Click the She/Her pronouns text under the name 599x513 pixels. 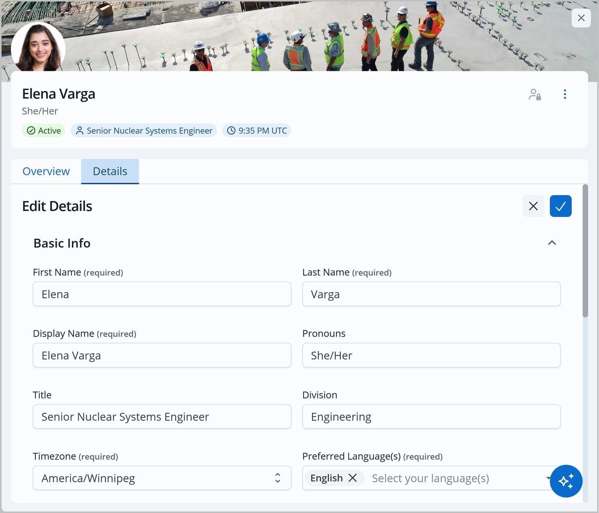[40, 111]
